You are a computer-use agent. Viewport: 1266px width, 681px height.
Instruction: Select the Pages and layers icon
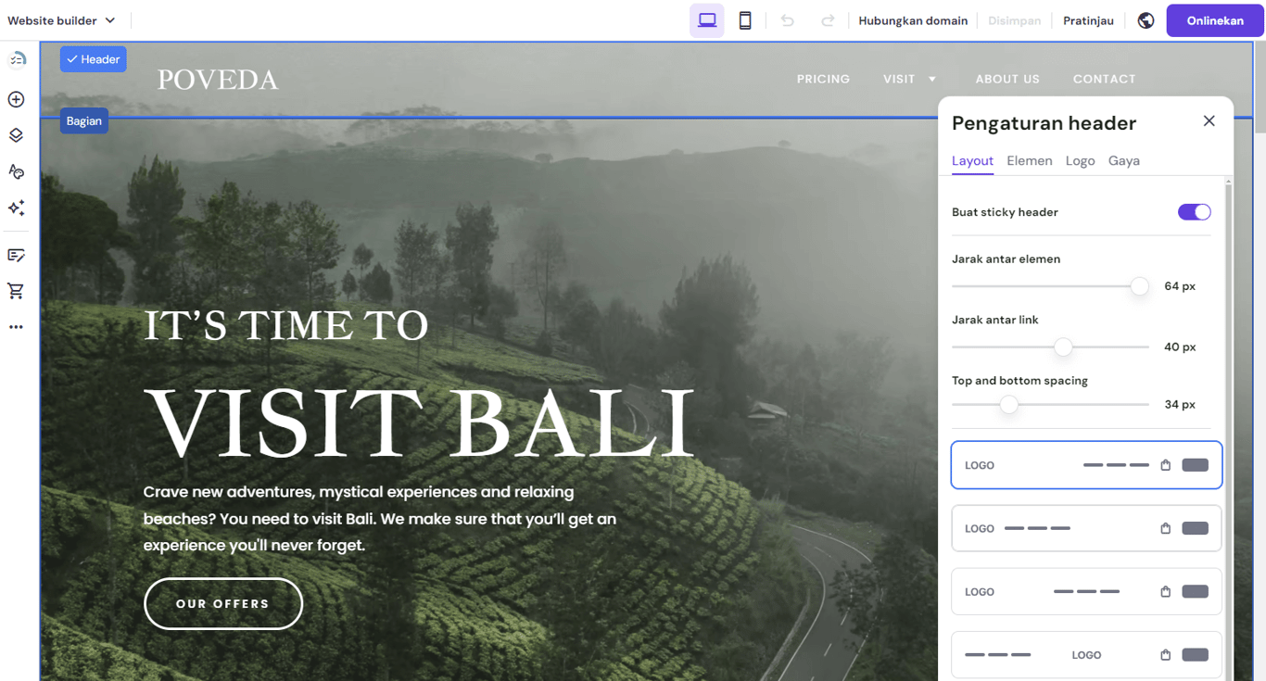coord(15,135)
